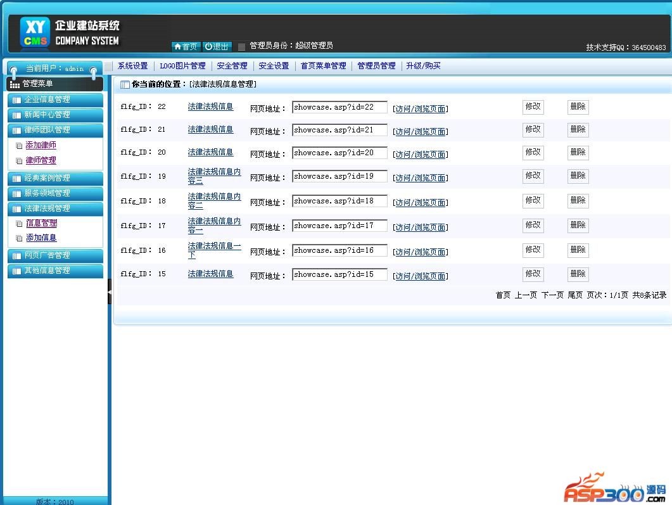Expand the 企业信息管理 menu section

(55, 99)
